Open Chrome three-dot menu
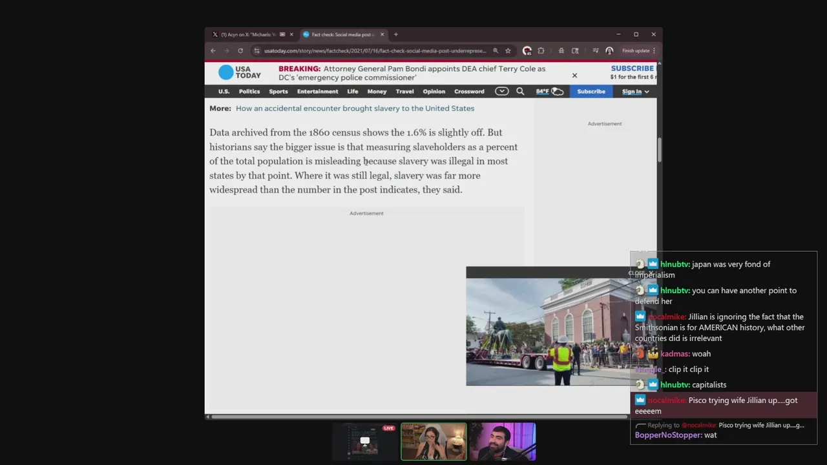This screenshot has width=827, height=465. (x=654, y=50)
